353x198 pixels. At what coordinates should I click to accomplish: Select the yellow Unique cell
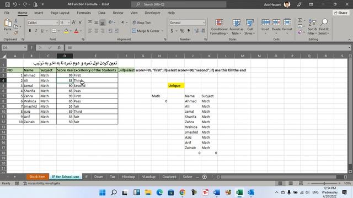176,86
